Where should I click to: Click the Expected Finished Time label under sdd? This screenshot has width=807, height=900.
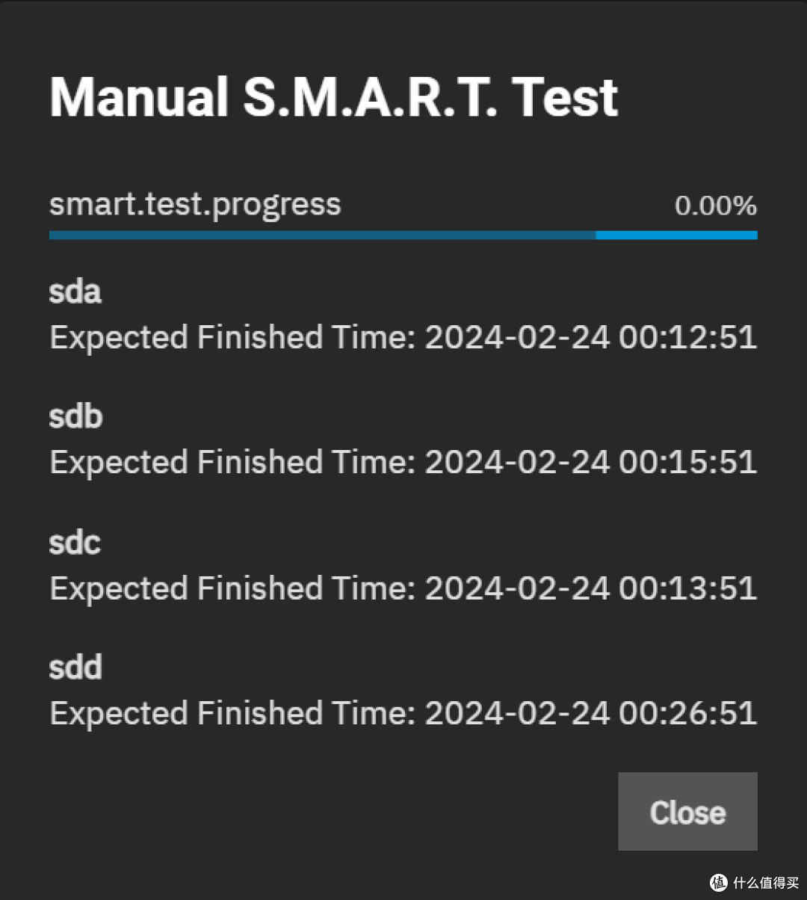click(x=232, y=713)
